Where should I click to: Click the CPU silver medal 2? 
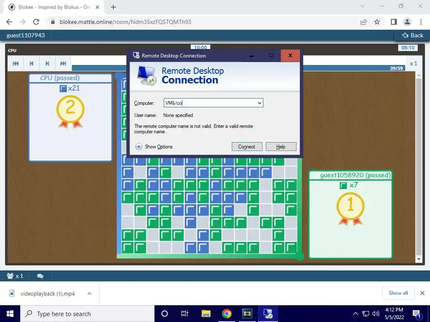tap(70, 111)
